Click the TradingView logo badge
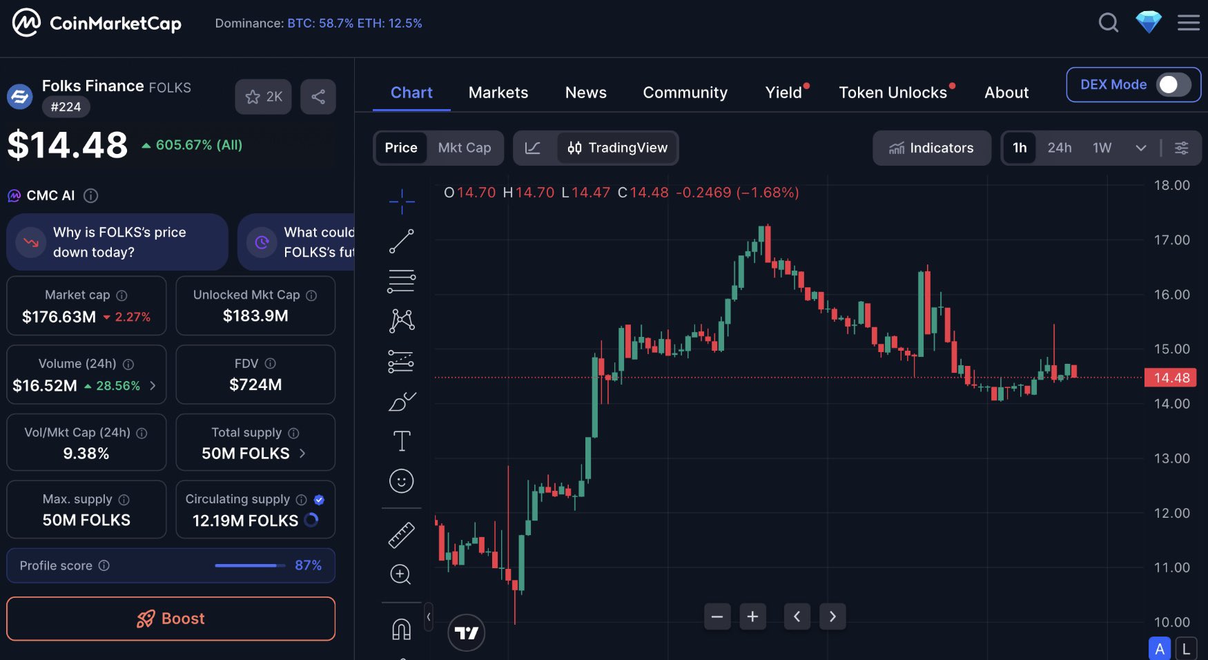 (467, 632)
